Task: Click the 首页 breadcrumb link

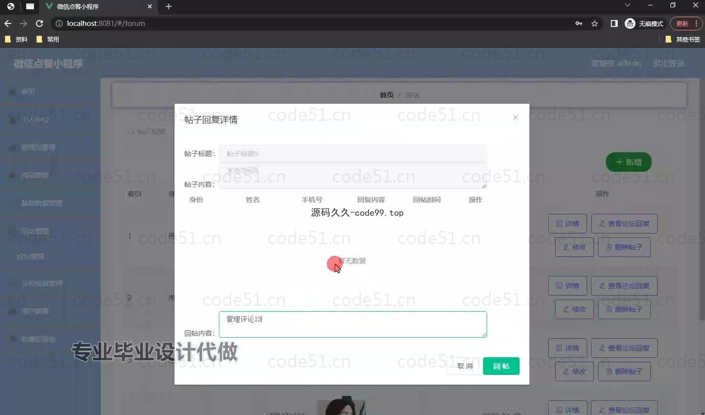Action: 386,95
